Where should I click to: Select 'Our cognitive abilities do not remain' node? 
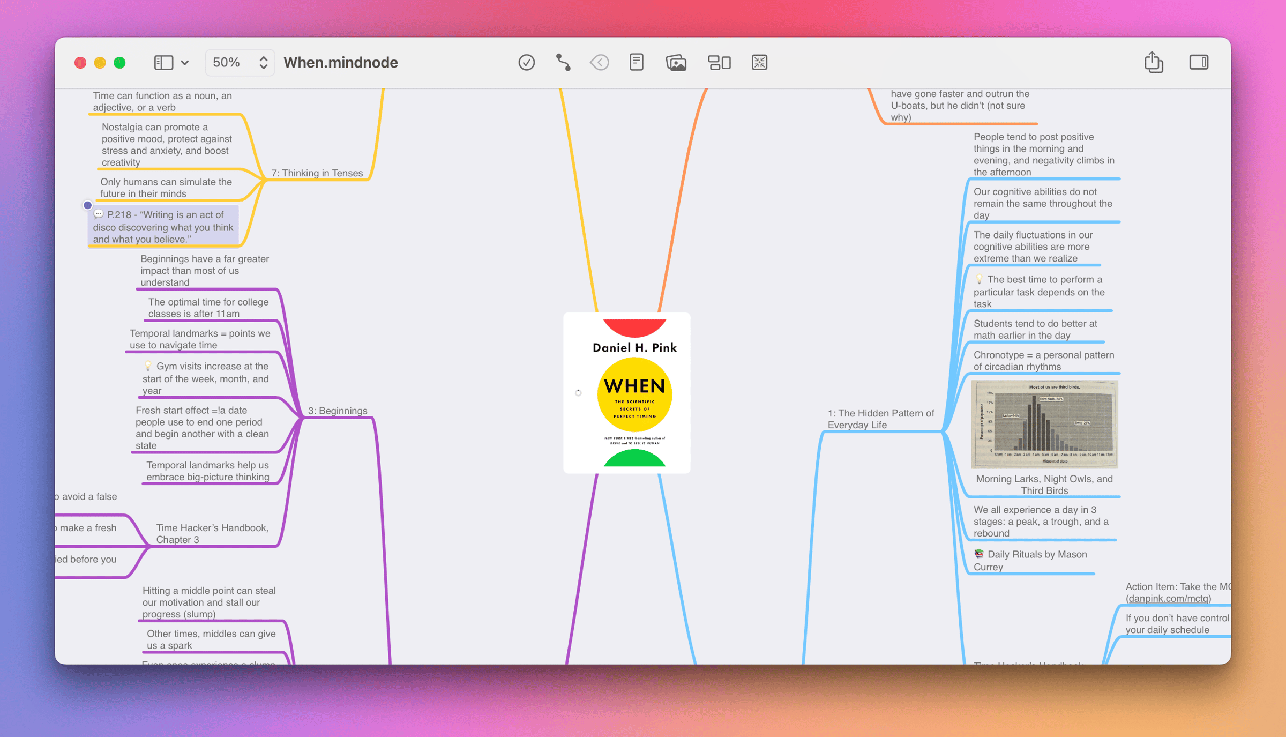pos(1043,203)
